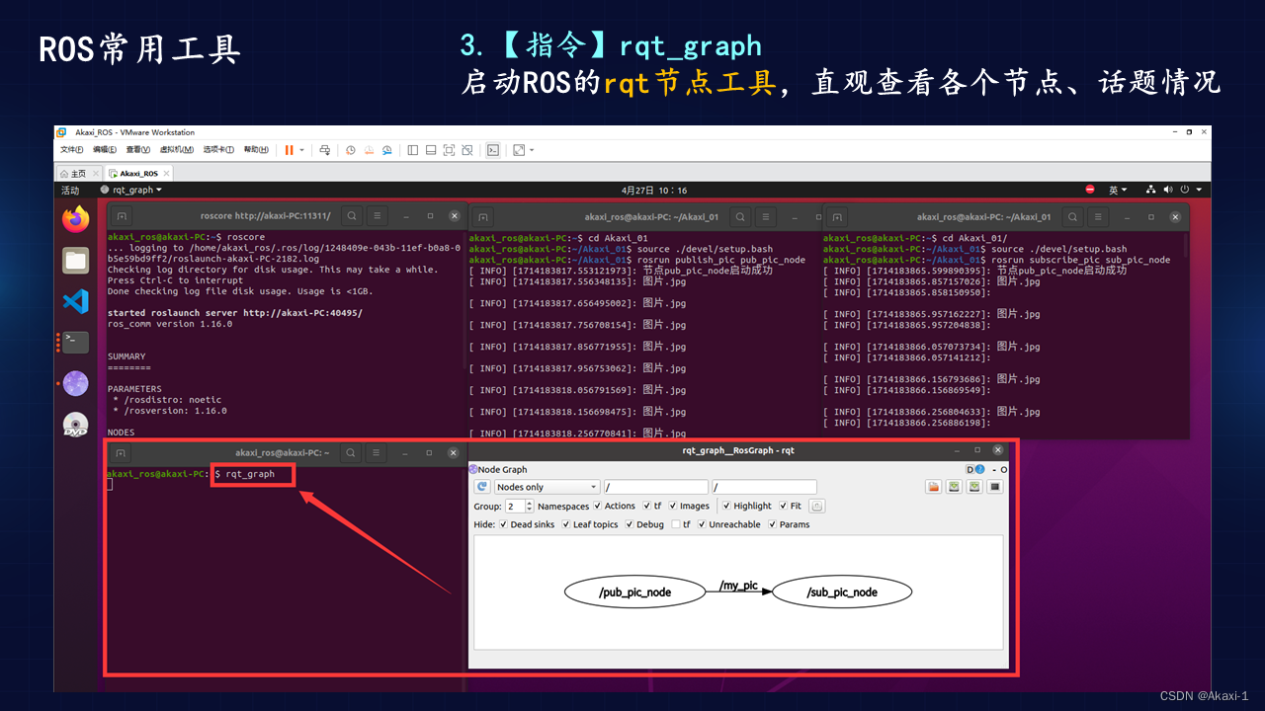
Task: Uncheck the Highlight option
Action: pos(726,506)
